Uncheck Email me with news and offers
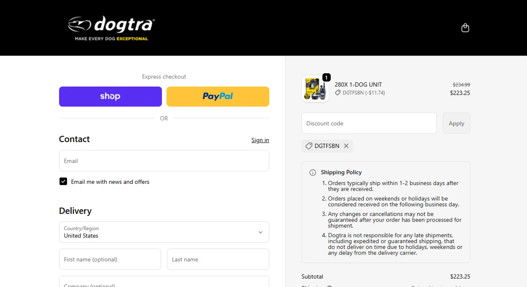 [63, 181]
